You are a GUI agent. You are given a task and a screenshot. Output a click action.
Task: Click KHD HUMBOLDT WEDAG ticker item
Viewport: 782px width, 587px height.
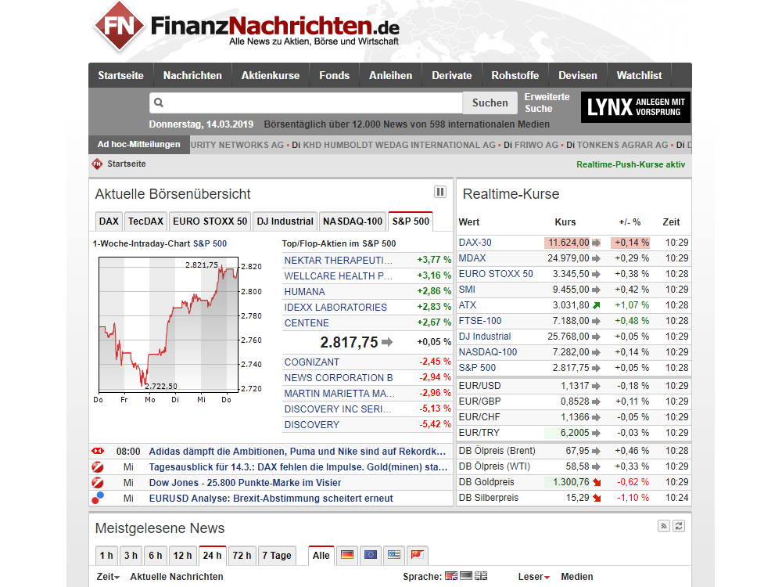coord(400,145)
